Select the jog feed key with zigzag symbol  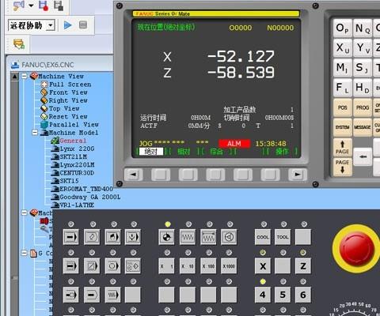click(x=188, y=237)
